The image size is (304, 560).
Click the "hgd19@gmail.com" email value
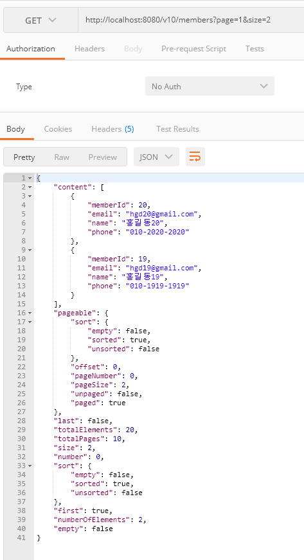click(x=162, y=268)
